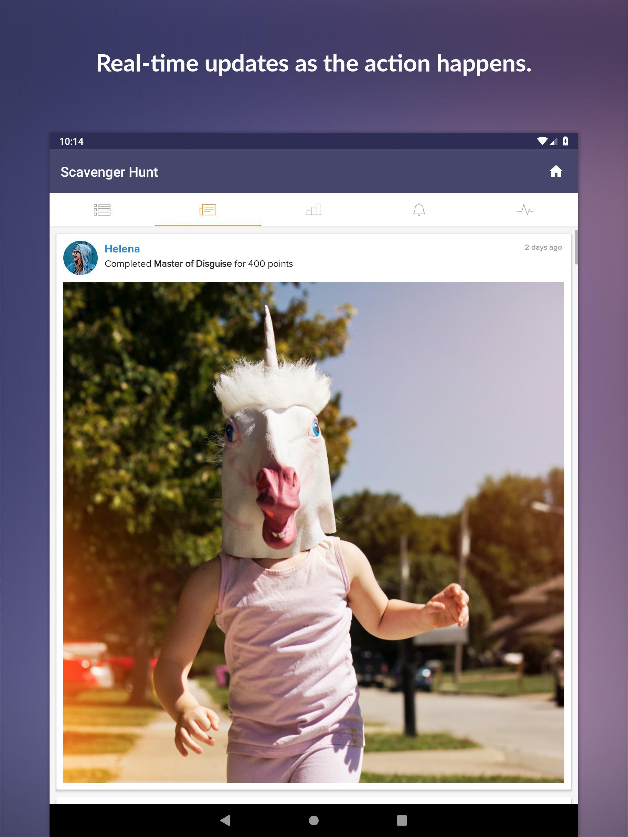The width and height of the screenshot is (628, 837).
Task: Click the feed scrollbar handle
Action: (x=576, y=247)
